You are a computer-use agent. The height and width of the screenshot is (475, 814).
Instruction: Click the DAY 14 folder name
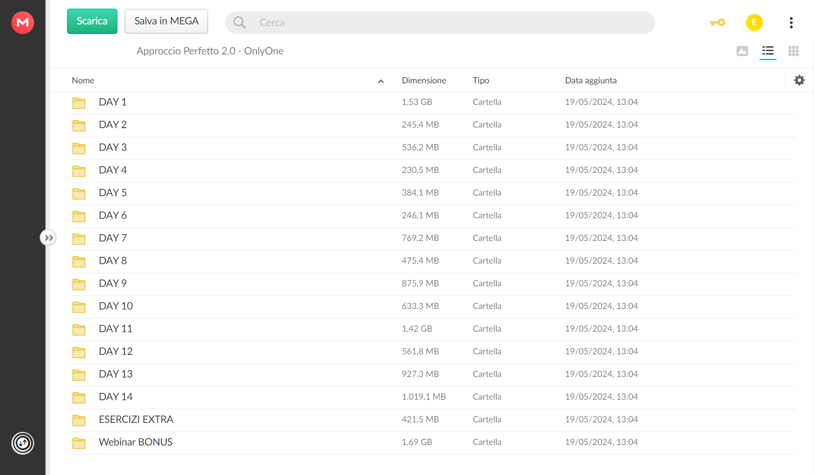pyautogui.click(x=116, y=397)
